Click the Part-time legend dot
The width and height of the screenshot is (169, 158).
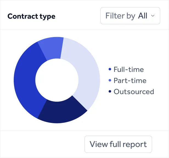[110, 81]
